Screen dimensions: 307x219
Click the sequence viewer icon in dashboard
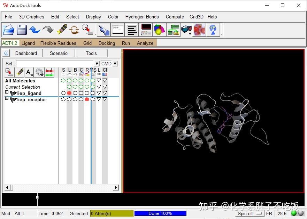49,72
